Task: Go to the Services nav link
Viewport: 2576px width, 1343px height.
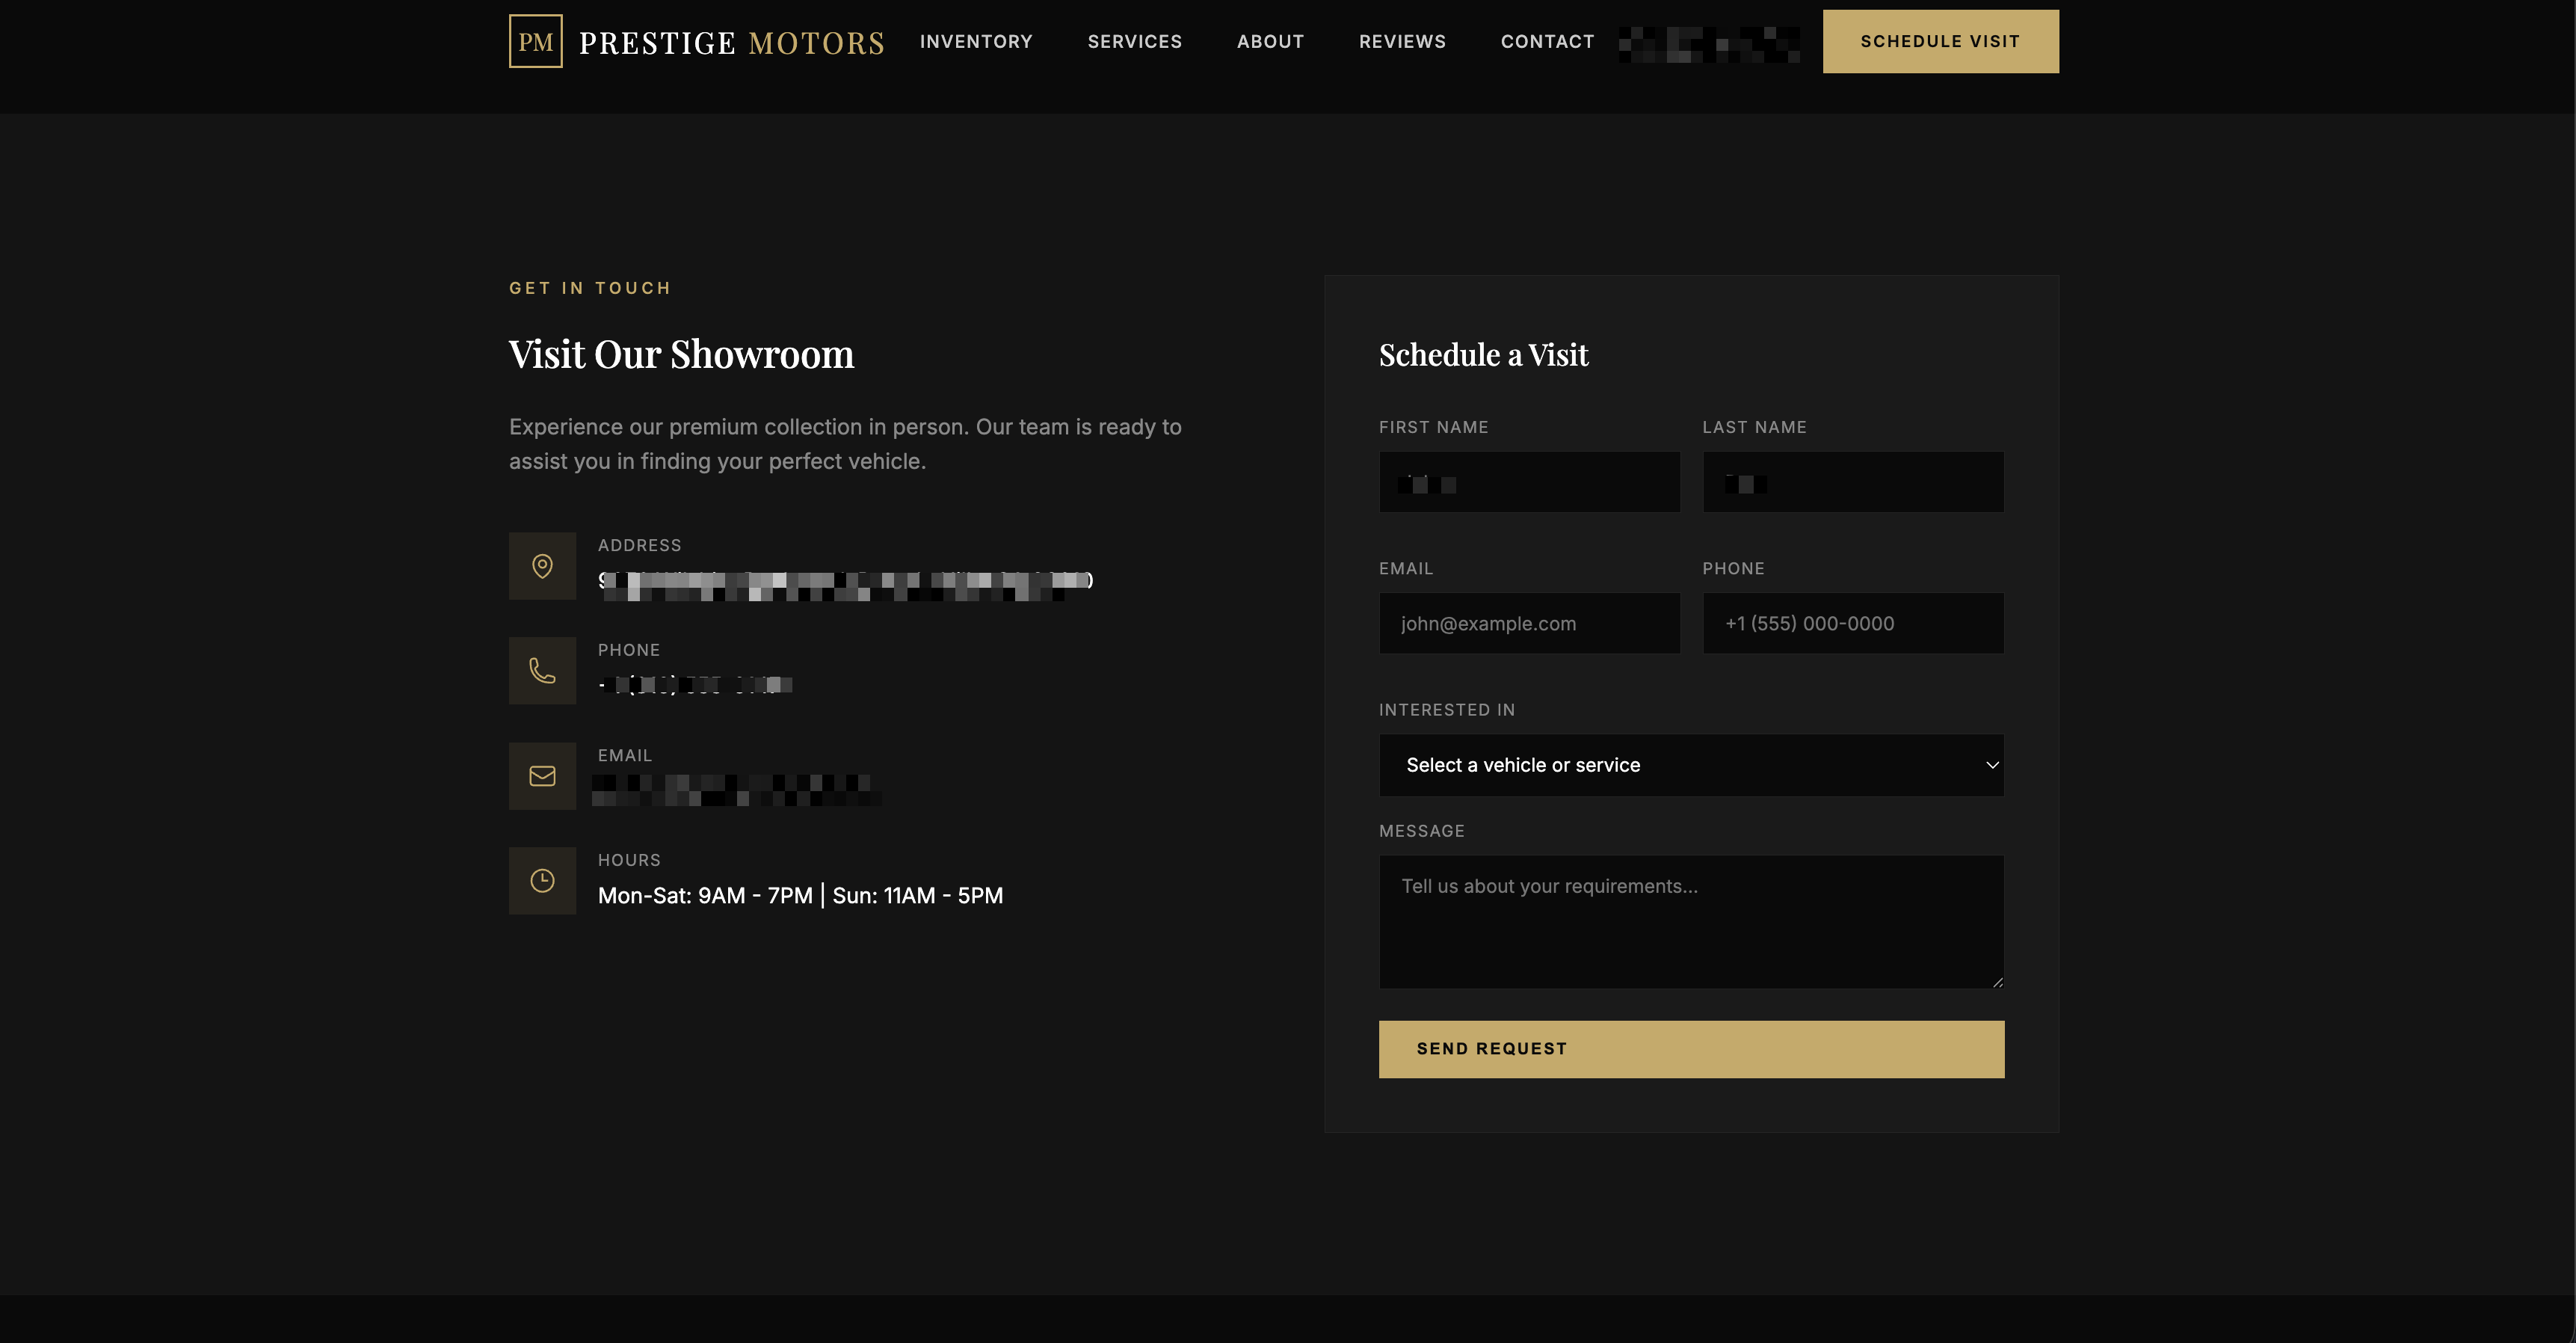Action: coord(1134,42)
